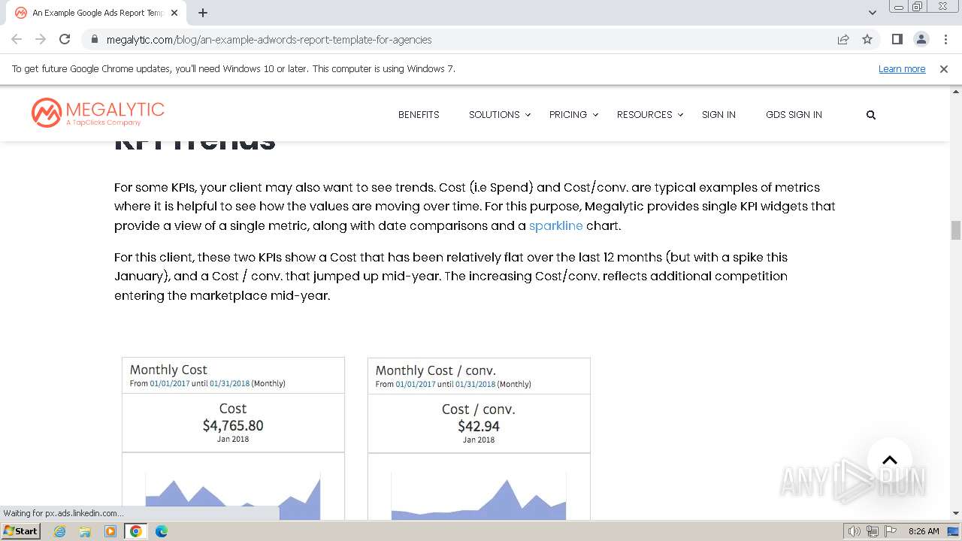Screen dimensions: 962x541
Task: Open the SOLUTIONS menu item
Action: [x=495, y=115]
